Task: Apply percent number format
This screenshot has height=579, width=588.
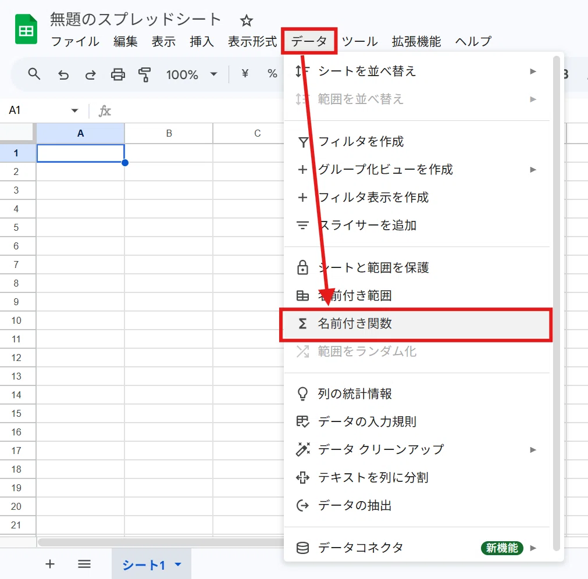Action: pos(272,73)
